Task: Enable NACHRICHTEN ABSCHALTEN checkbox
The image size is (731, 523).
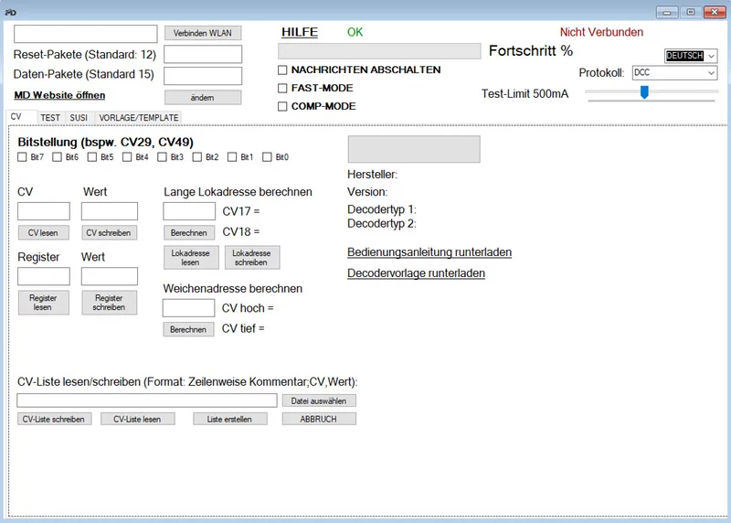Action: coord(283,69)
